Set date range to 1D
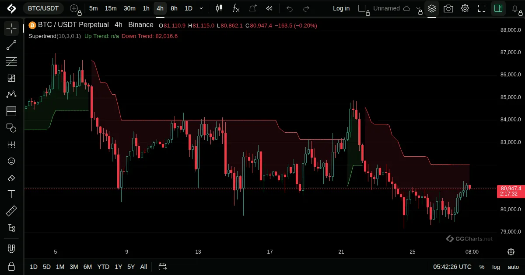This screenshot has height=275, width=525. [x=34, y=267]
